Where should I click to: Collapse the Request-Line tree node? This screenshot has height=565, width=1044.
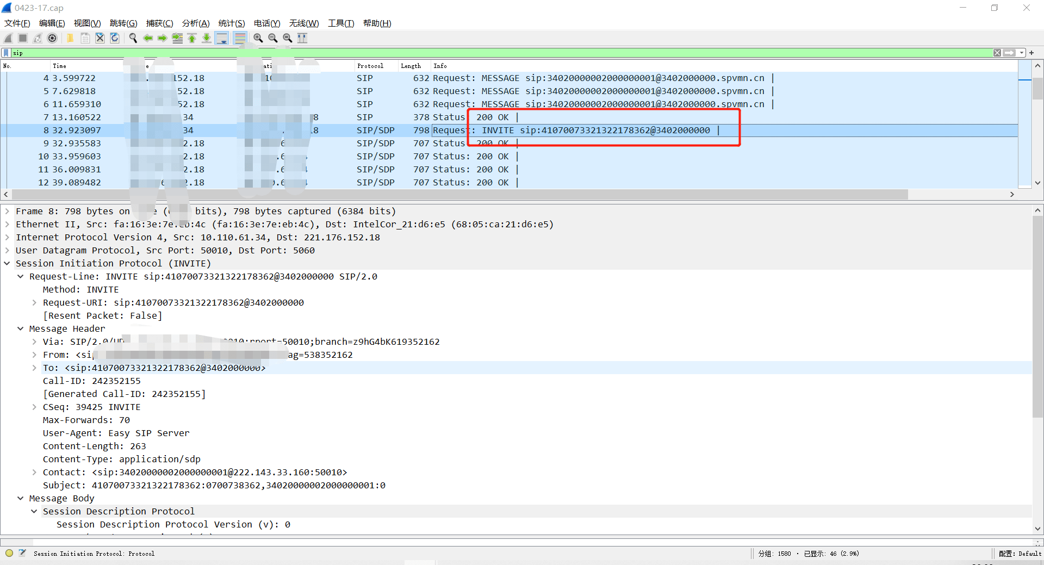tap(21, 276)
